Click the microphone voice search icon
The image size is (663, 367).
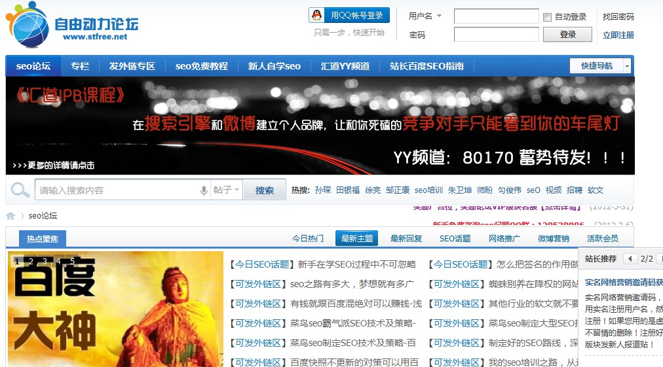click(204, 190)
